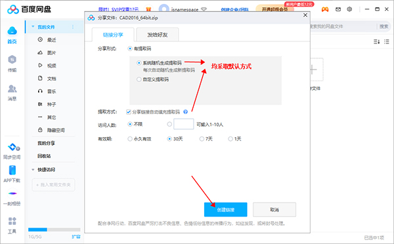Image resolution: width=394 pixels, height=244 pixels.
Task: Click the 拖入常用文件夹 button
Action: [x=53, y=185]
